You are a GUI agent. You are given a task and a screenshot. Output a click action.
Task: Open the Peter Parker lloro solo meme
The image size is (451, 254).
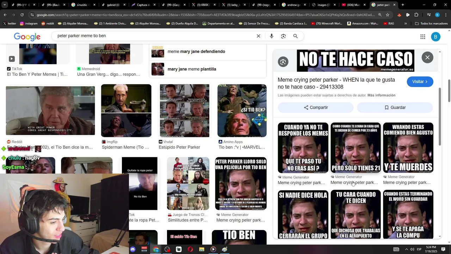pyautogui.click(x=241, y=184)
